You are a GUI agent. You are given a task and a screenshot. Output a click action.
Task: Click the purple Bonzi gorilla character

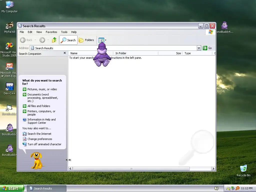pos(102,54)
